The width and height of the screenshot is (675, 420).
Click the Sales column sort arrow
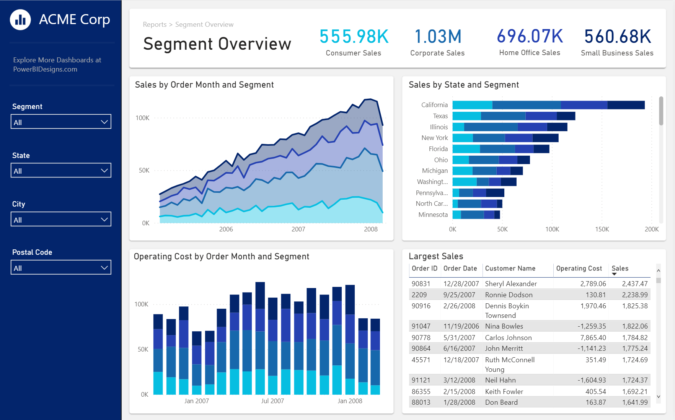point(614,274)
